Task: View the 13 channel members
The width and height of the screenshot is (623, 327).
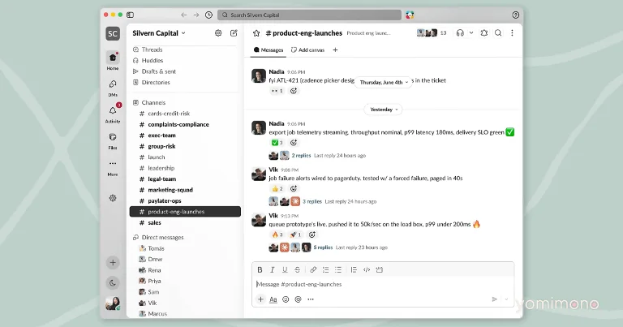Action: point(432,33)
